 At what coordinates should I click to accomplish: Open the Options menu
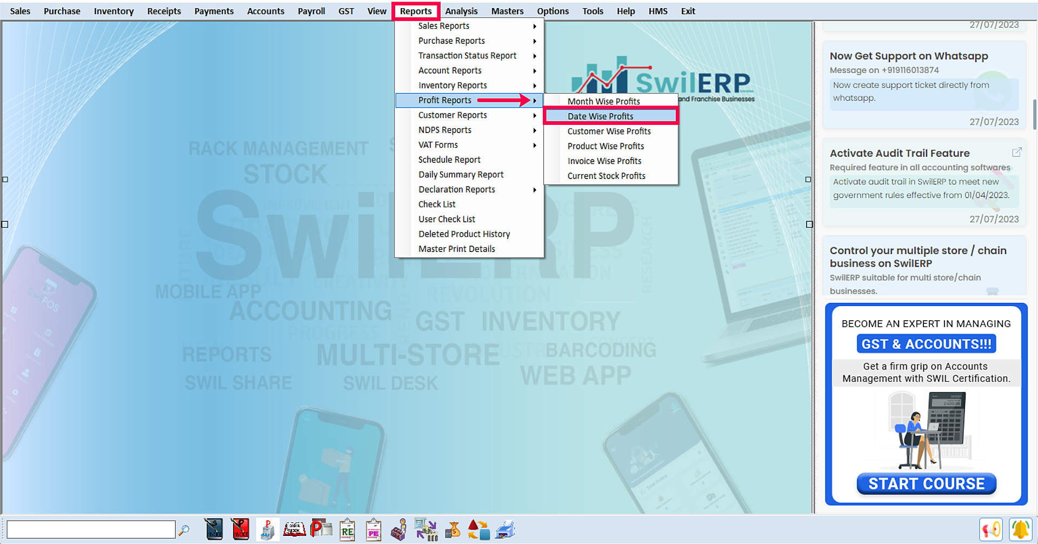pyautogui.click(x=553, y=11)
